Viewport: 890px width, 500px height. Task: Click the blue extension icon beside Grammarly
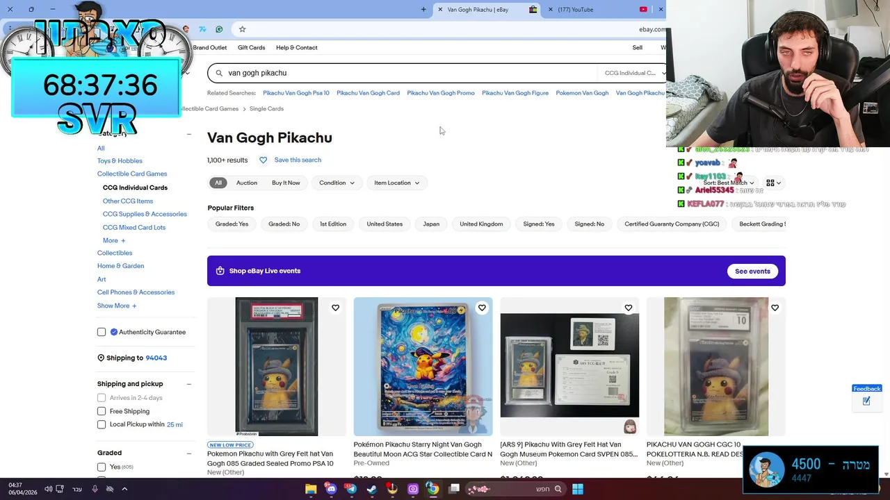pos(202,29)
